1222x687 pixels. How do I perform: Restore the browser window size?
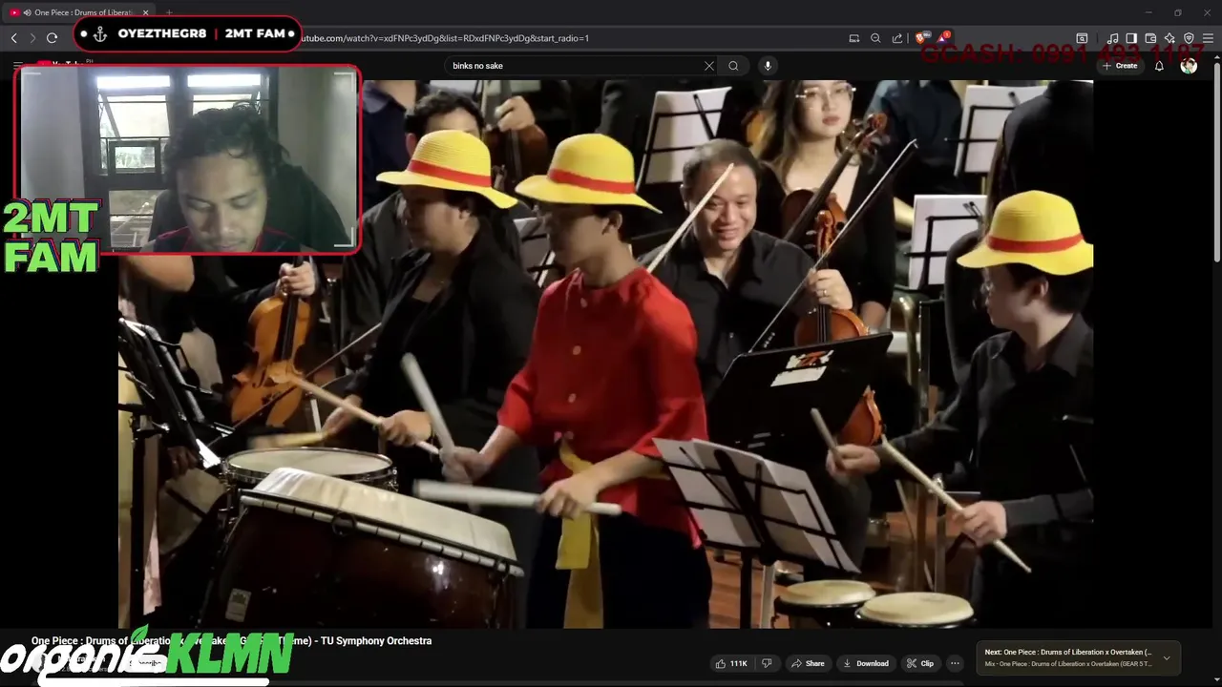(x=1177, y=12)
